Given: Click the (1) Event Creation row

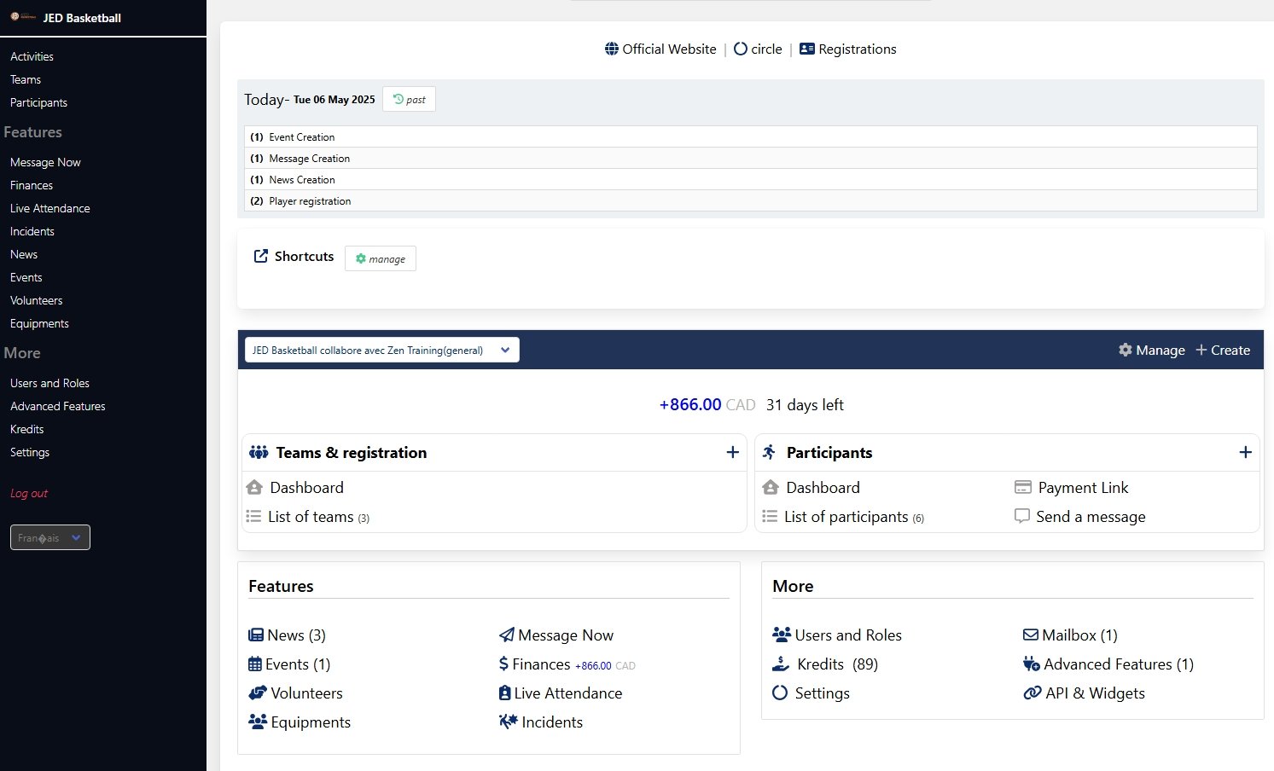Looking at the screenshot, I should pyautogui.click(x=751, y=136).
